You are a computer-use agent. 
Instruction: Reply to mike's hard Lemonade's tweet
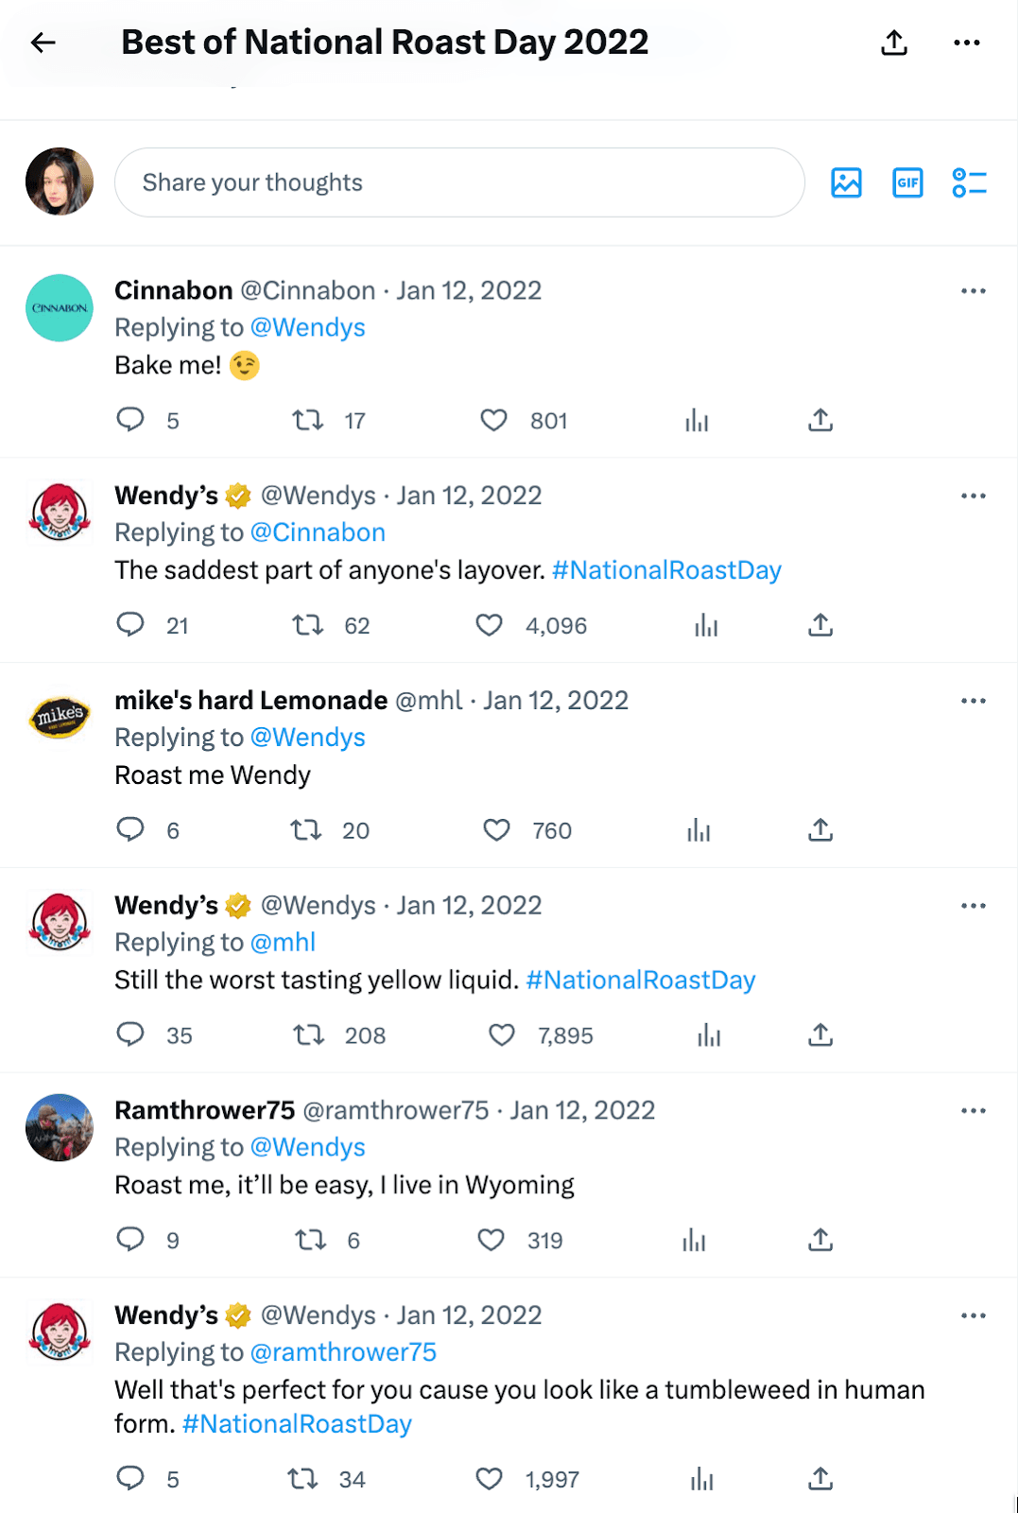131,829
